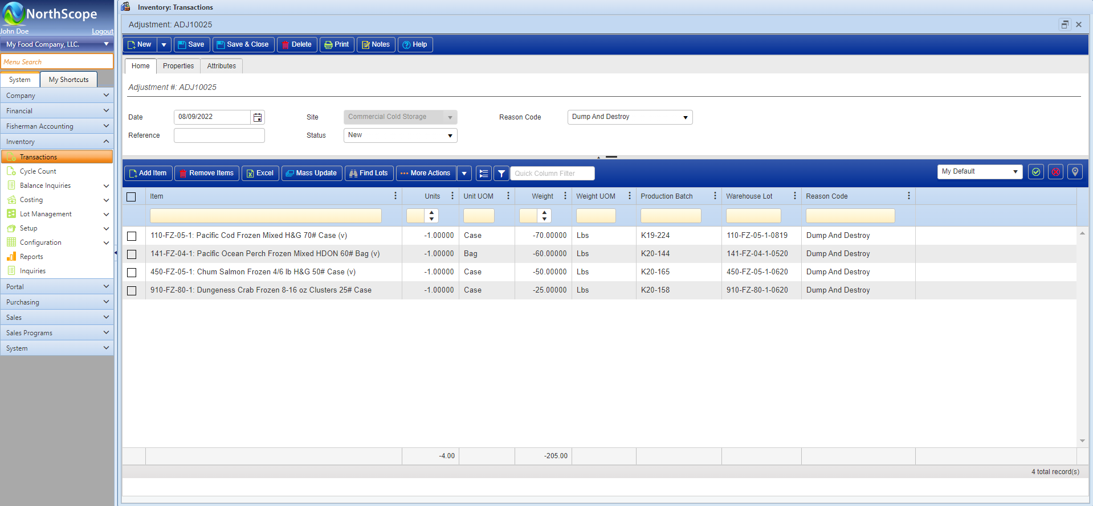Toggle the select-all checkbox in grid header

[131, 197]
